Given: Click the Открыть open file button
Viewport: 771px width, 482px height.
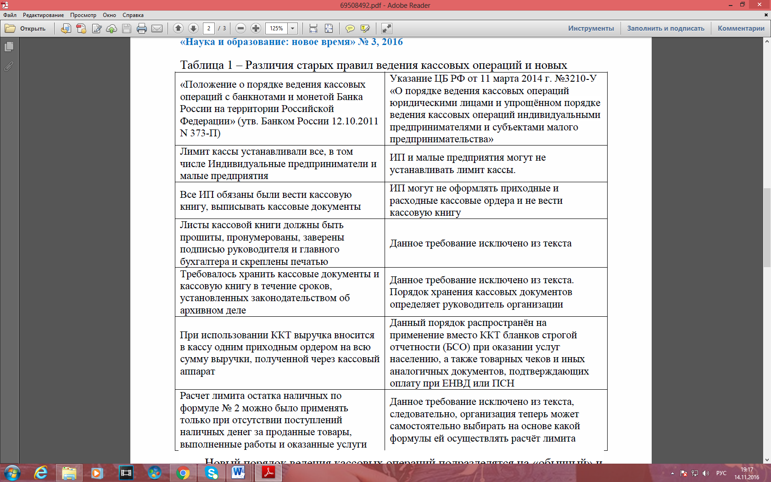Looking at the screenshot, I should pos(26,28).
